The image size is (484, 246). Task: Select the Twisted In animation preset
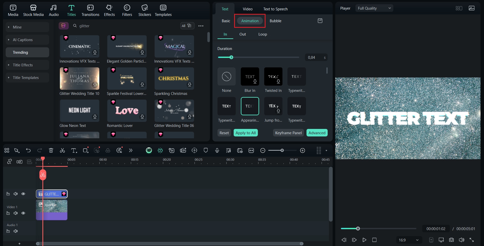273,76
